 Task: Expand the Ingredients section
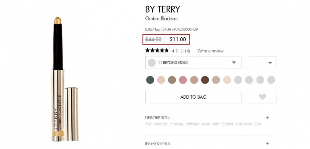click(x=157, y=143)
